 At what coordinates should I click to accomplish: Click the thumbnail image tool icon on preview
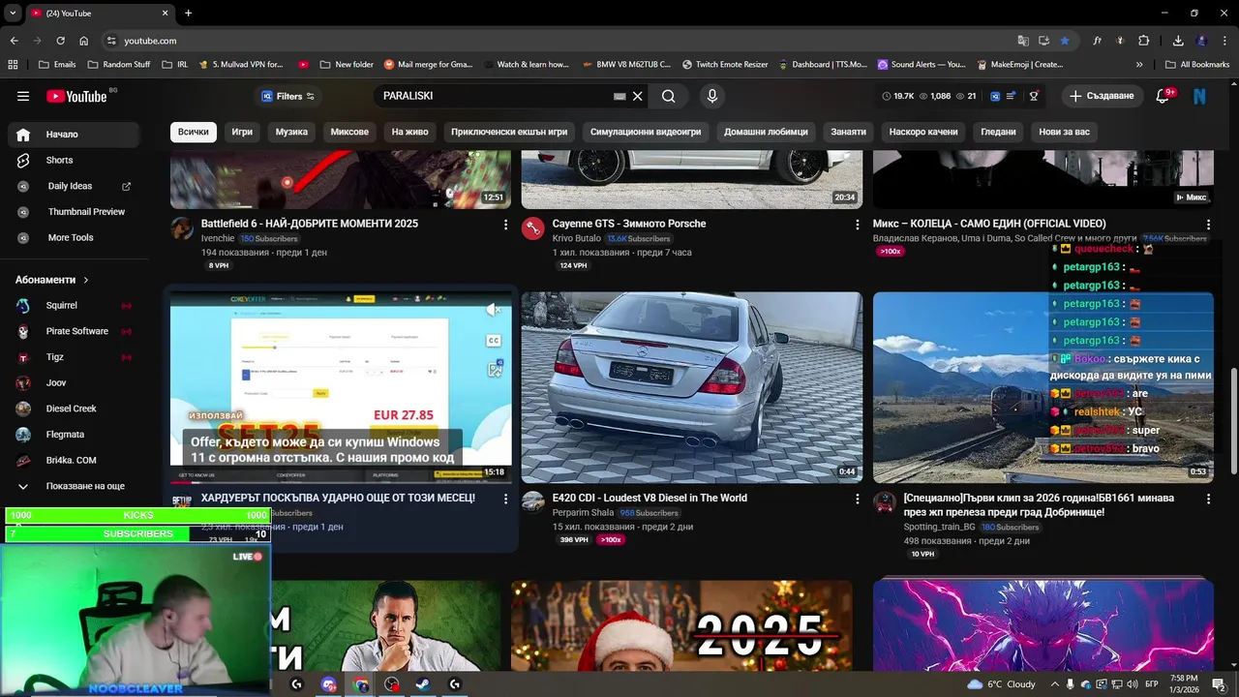point(494,369)
